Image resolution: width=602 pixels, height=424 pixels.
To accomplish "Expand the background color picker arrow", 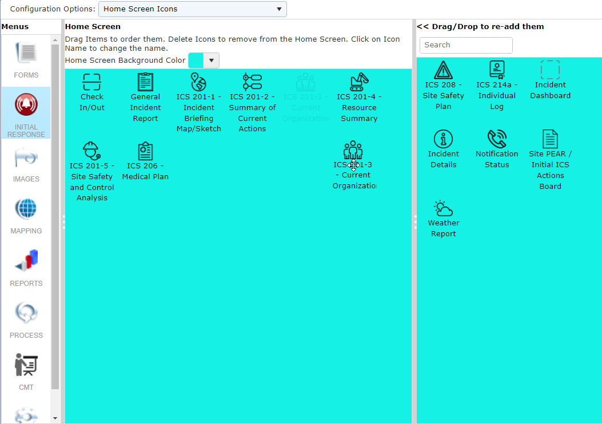I will 212,60.
